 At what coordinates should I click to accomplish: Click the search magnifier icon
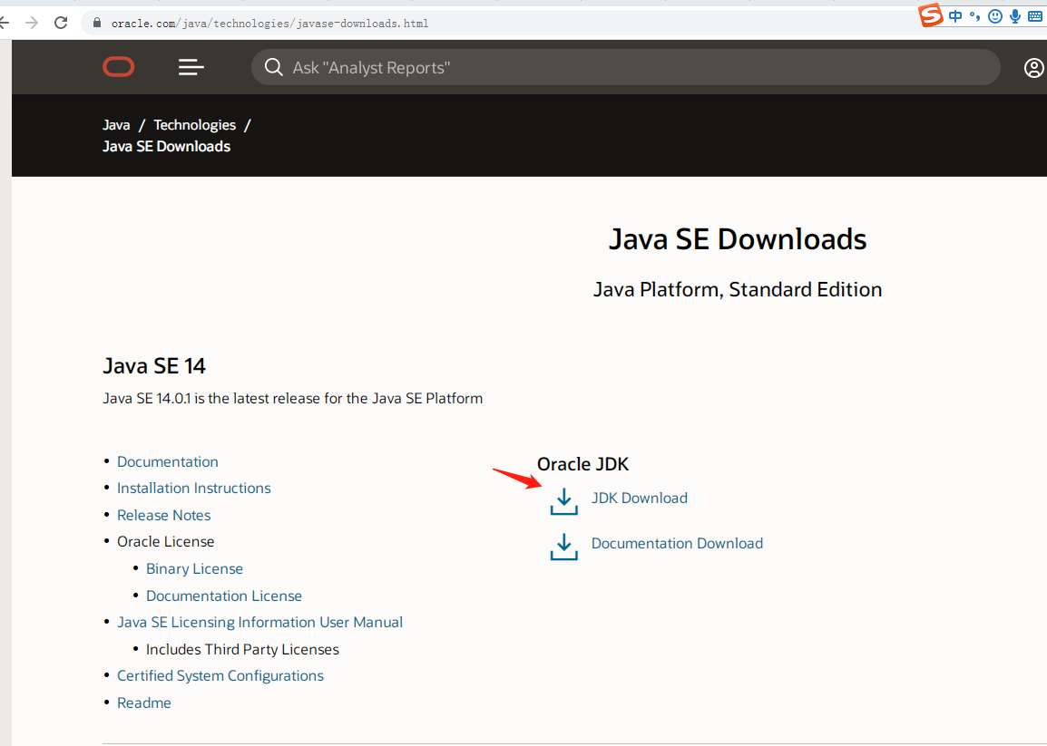273,67
